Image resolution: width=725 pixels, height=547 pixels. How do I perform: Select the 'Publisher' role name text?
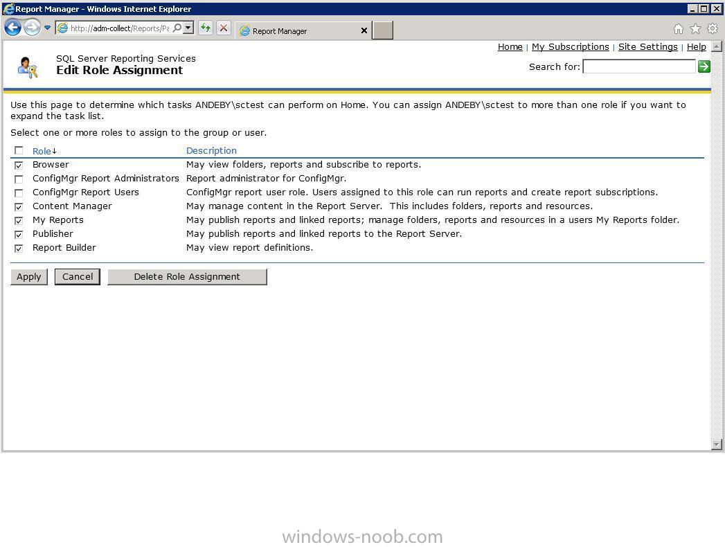(x=53, y=234)
